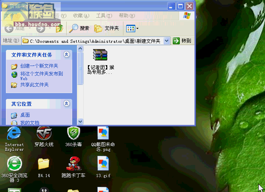Screen dimensions: 265x192
Task: Click 共享此文件夹 link
Action: 34,85
